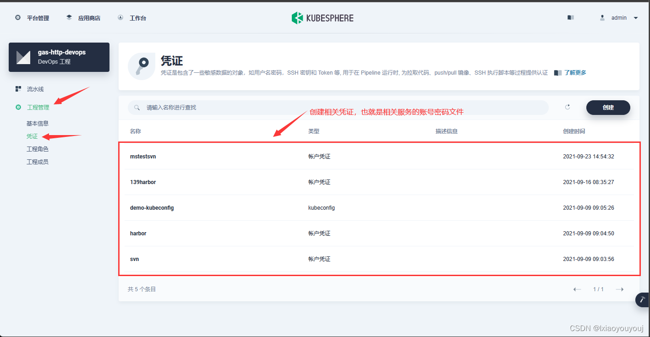The height and width of the screenshot is (337, 650).
Task: Click the credentials key icon
Action: click(142, 66)
